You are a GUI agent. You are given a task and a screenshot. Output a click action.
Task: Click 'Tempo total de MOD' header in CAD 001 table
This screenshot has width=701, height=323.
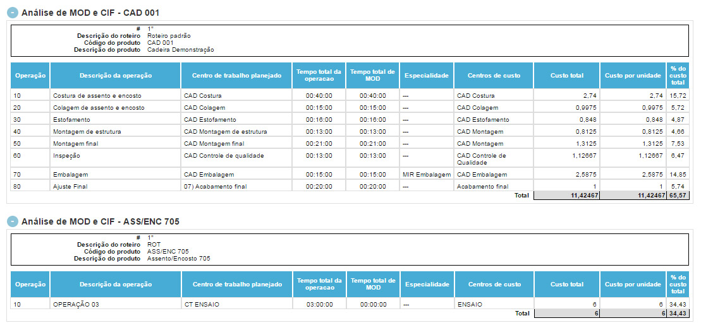(x=373, y=76)
